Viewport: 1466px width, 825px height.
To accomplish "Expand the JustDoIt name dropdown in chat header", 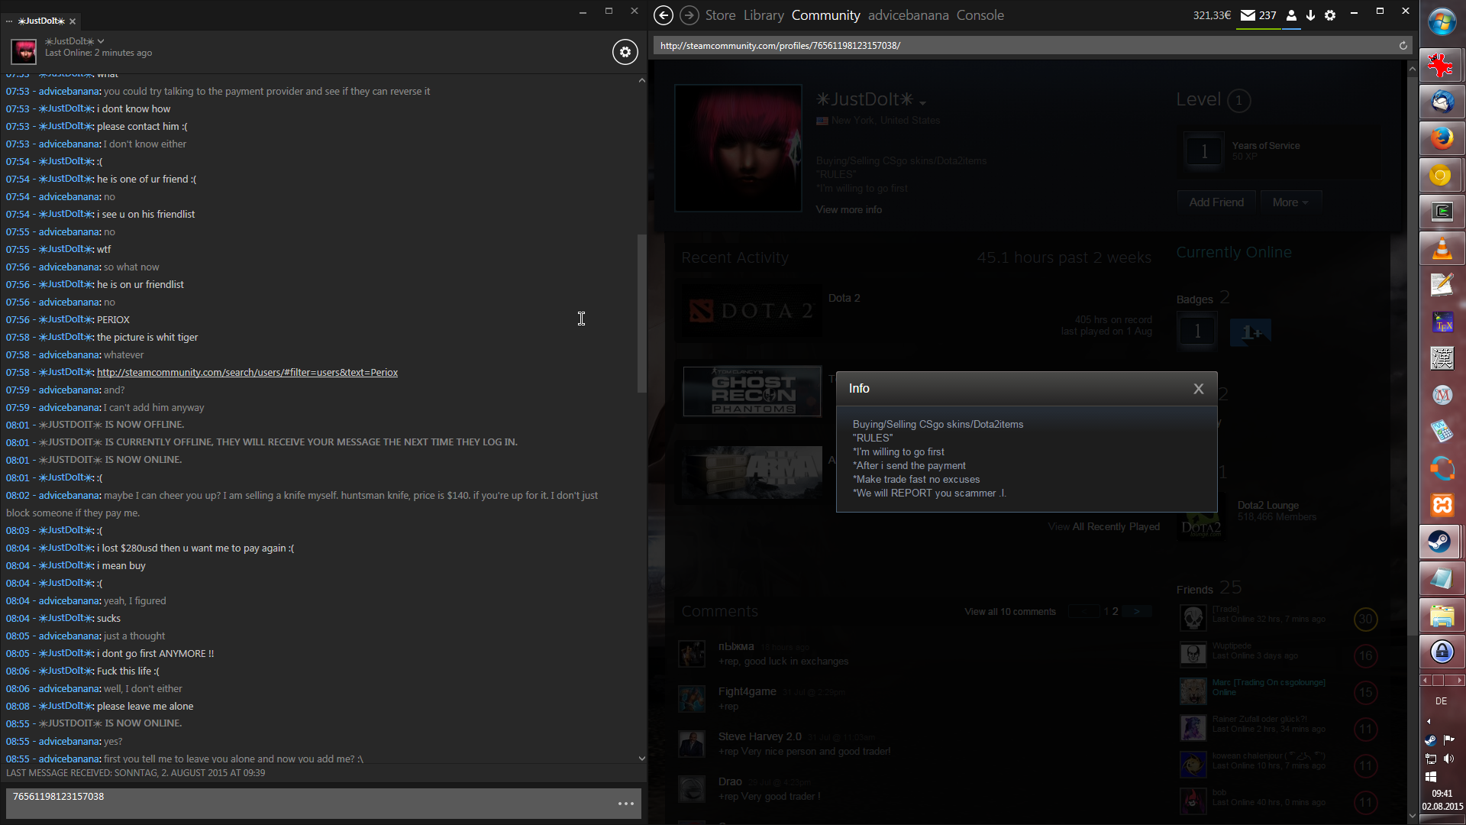I will (x=101, y=41).
